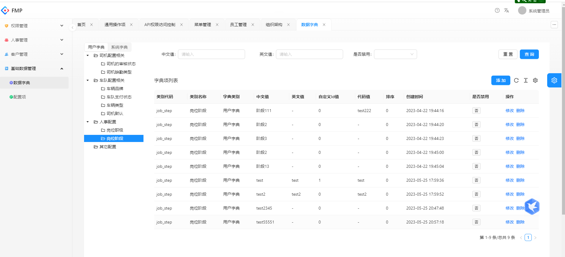Focus the 中文值 input field
The image size is (565, 257).
(212, 54)
